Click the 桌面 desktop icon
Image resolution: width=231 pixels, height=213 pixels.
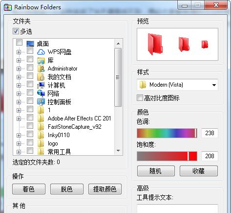(x=30, y=44)
